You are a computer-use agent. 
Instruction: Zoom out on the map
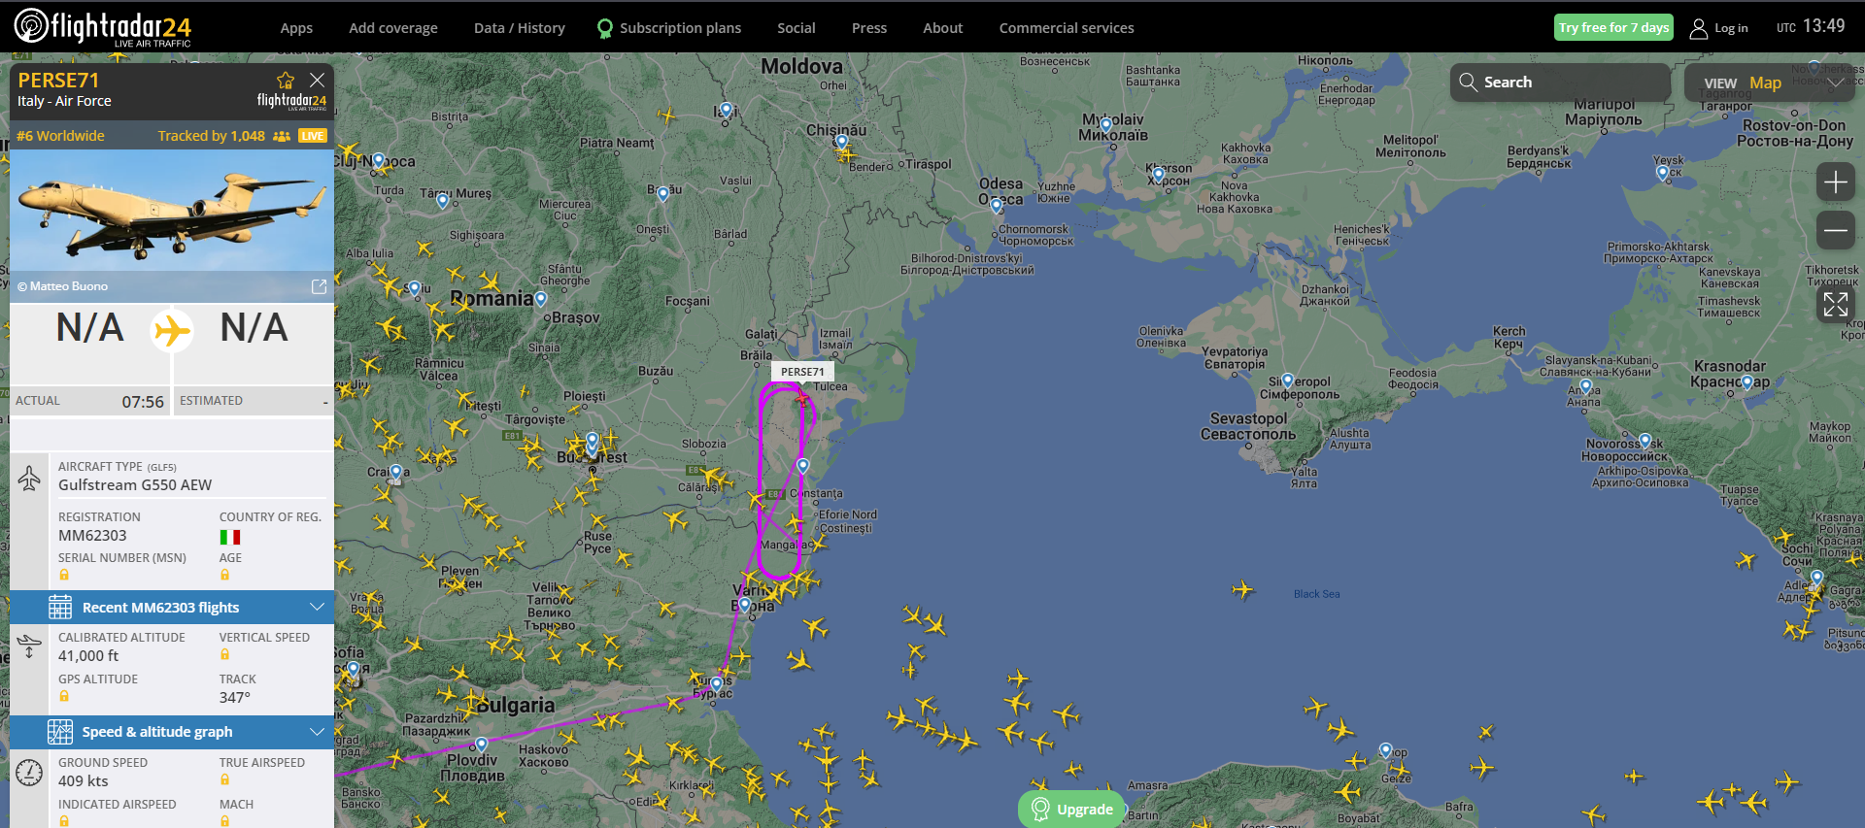(1835, 231)
